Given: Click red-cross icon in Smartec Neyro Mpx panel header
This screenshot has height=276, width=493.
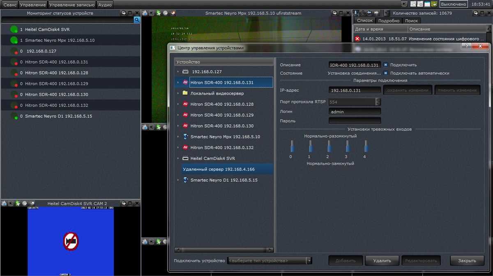Looking at the screenshot, I should 173,13.
